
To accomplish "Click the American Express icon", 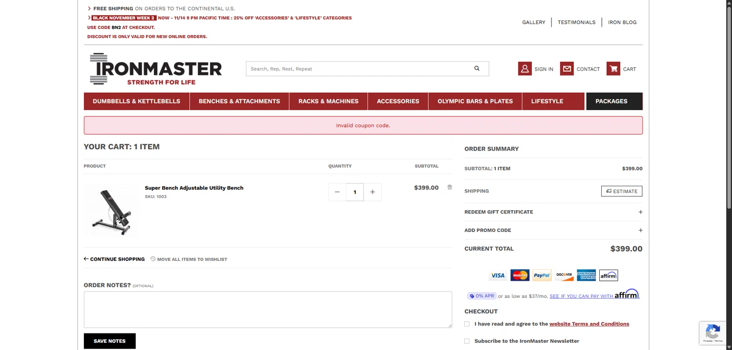I will click(586, 275).
